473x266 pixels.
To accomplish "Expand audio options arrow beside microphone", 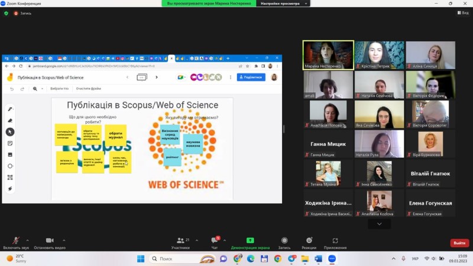I will (x=27, y=241).
